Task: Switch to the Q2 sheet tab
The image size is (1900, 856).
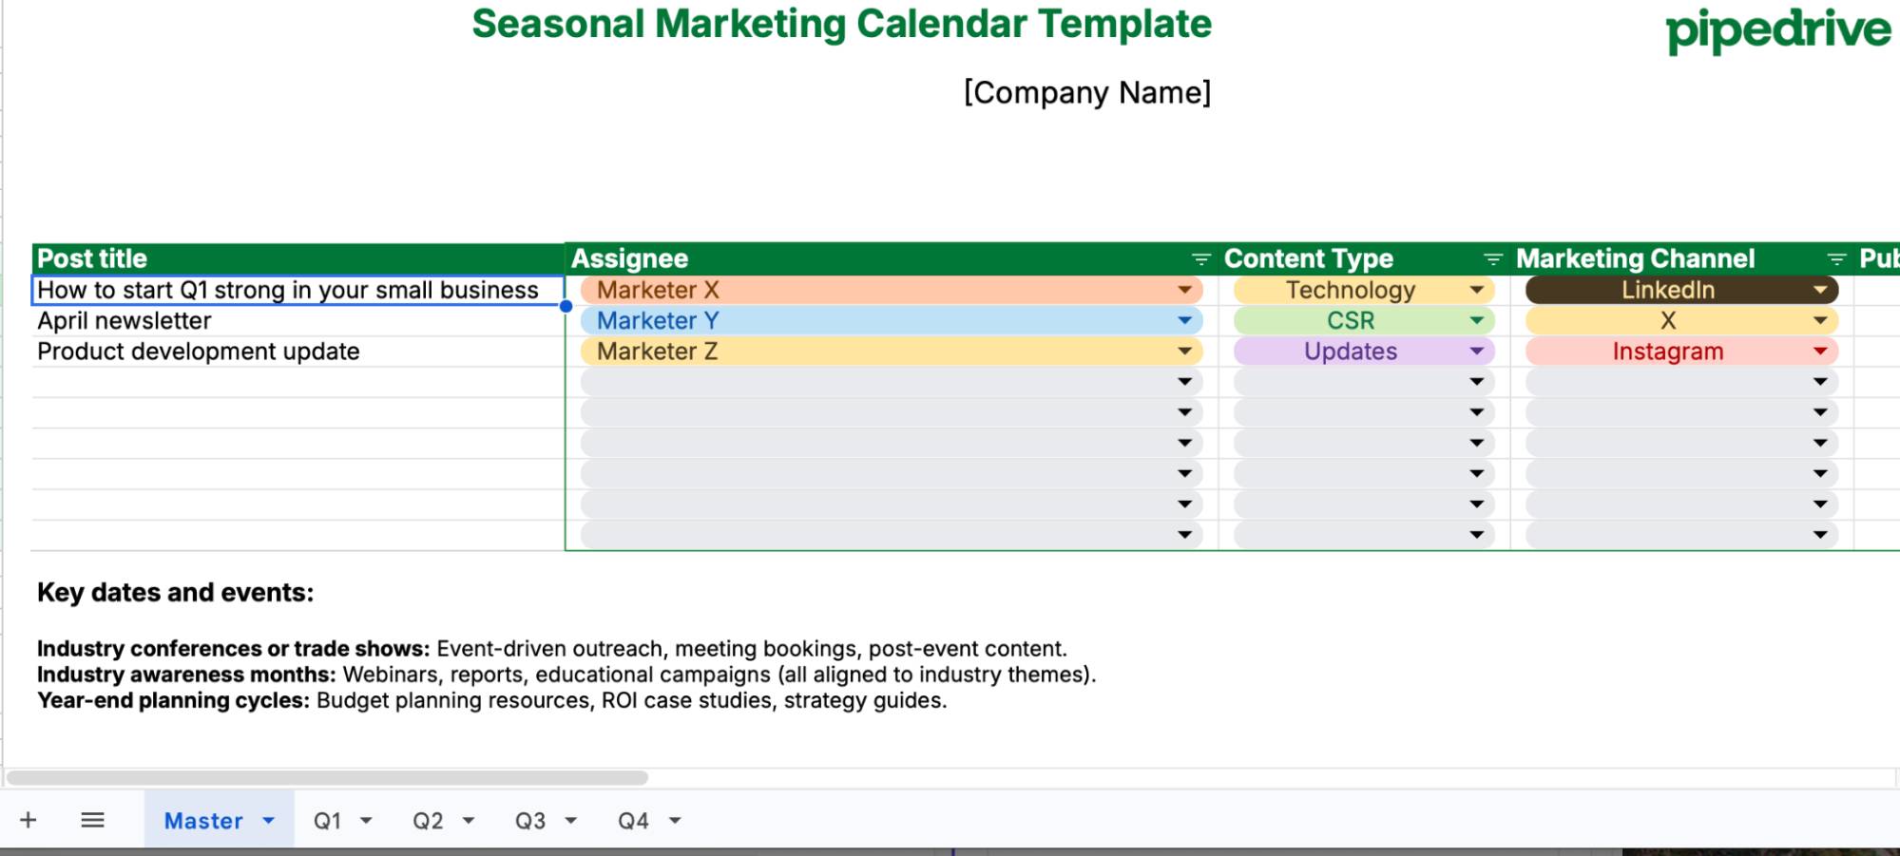Action: pyautogui.click(x=430, y=820)
